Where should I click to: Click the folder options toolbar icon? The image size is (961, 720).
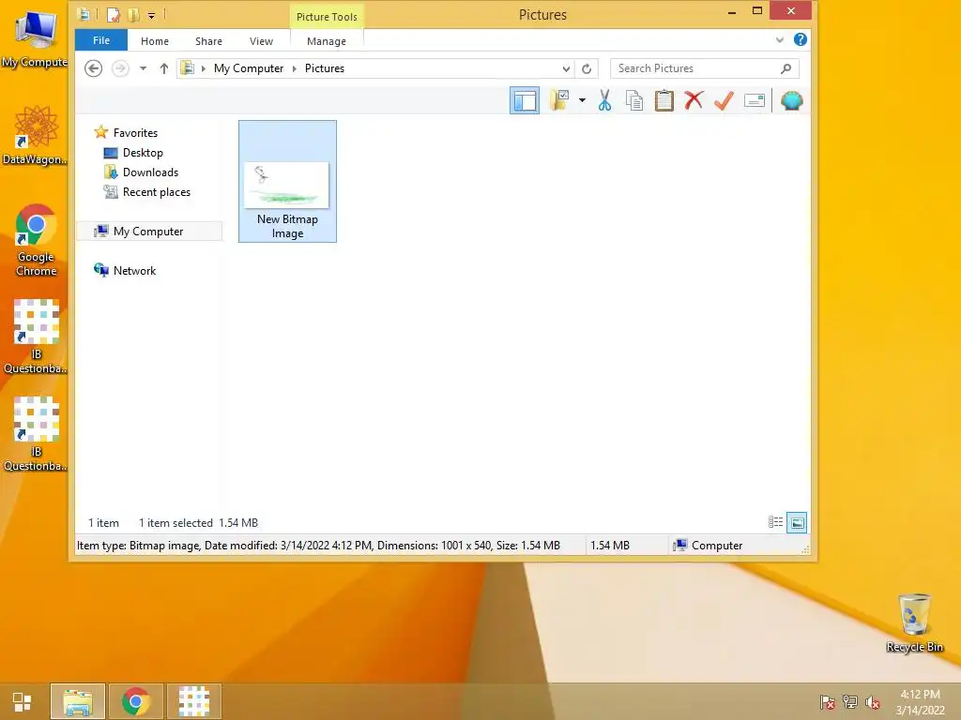pos(560,100)
